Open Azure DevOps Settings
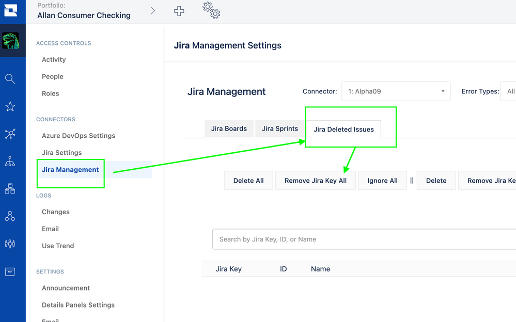Screen dimensions: 516x322 [x=79, y=136]
